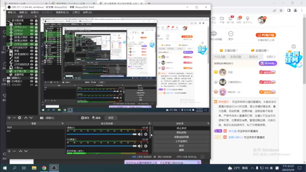Click 開始錄製 button in controls
Image resolution: width=306 pixels, height=172 pixels.
(x=181, y=133)
